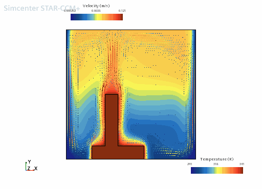Click the Simcenter STAR-CCM+ watermark logo

point(42,8)
